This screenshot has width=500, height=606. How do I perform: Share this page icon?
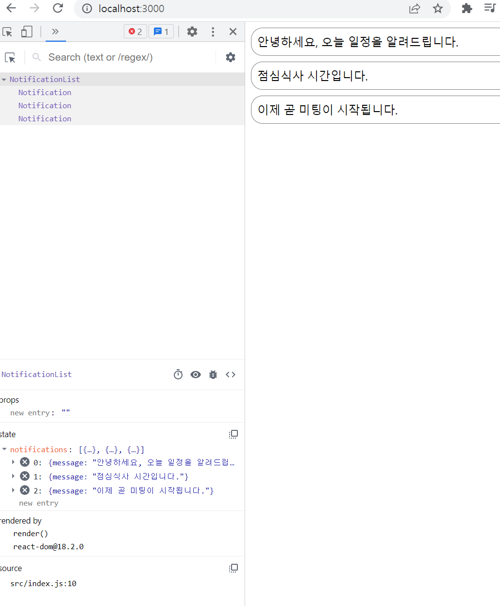coord(415,8)
